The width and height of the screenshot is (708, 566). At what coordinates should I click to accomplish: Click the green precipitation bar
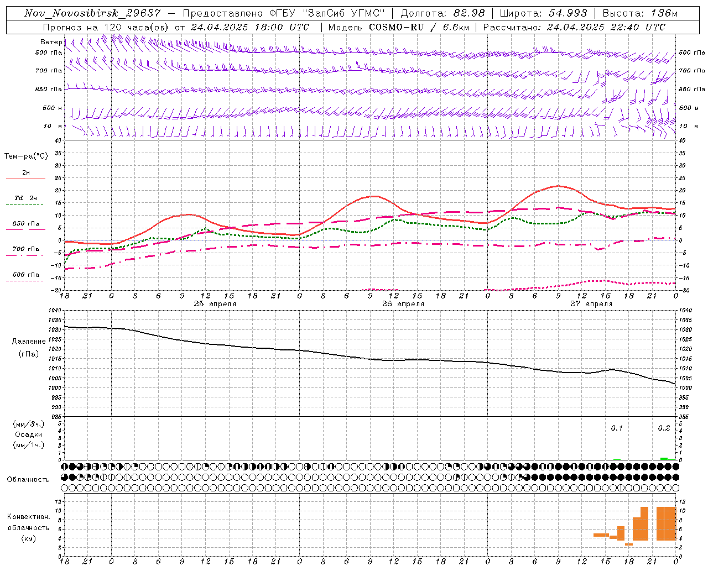(664, 459)
